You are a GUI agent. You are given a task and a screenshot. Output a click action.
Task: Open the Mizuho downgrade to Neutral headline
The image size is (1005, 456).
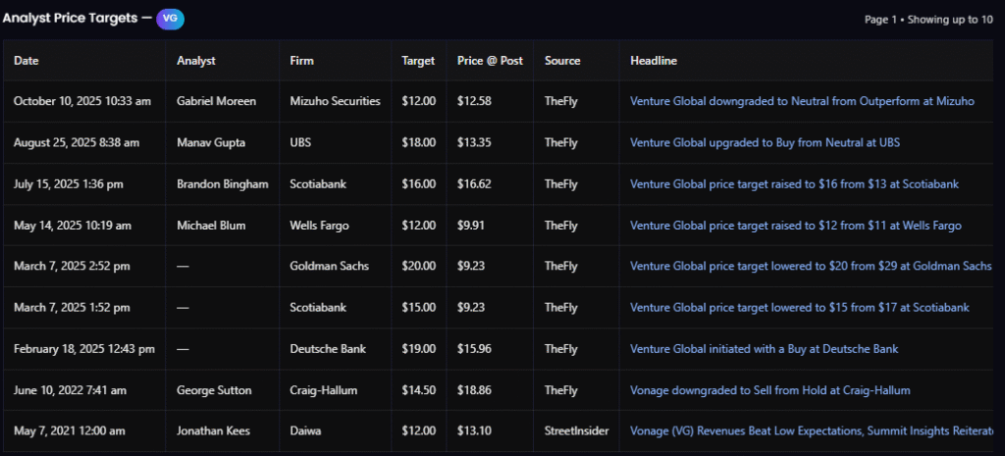click(x=802, y=101)
